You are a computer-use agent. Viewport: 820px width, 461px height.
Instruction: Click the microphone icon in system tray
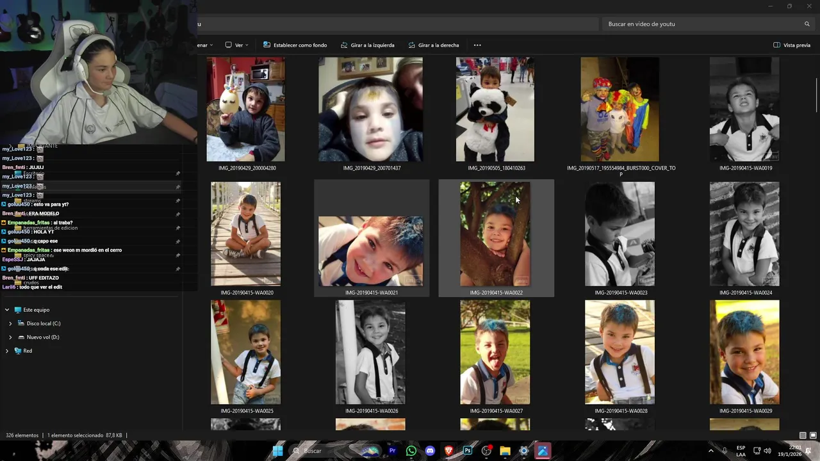pyautogui.click(x=725, y=451)
